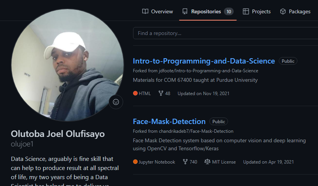Image resolution: width=318 pixels, height=186 pixels.
Task: Click the smiley set status icon
Action: [x=116, y=102]
